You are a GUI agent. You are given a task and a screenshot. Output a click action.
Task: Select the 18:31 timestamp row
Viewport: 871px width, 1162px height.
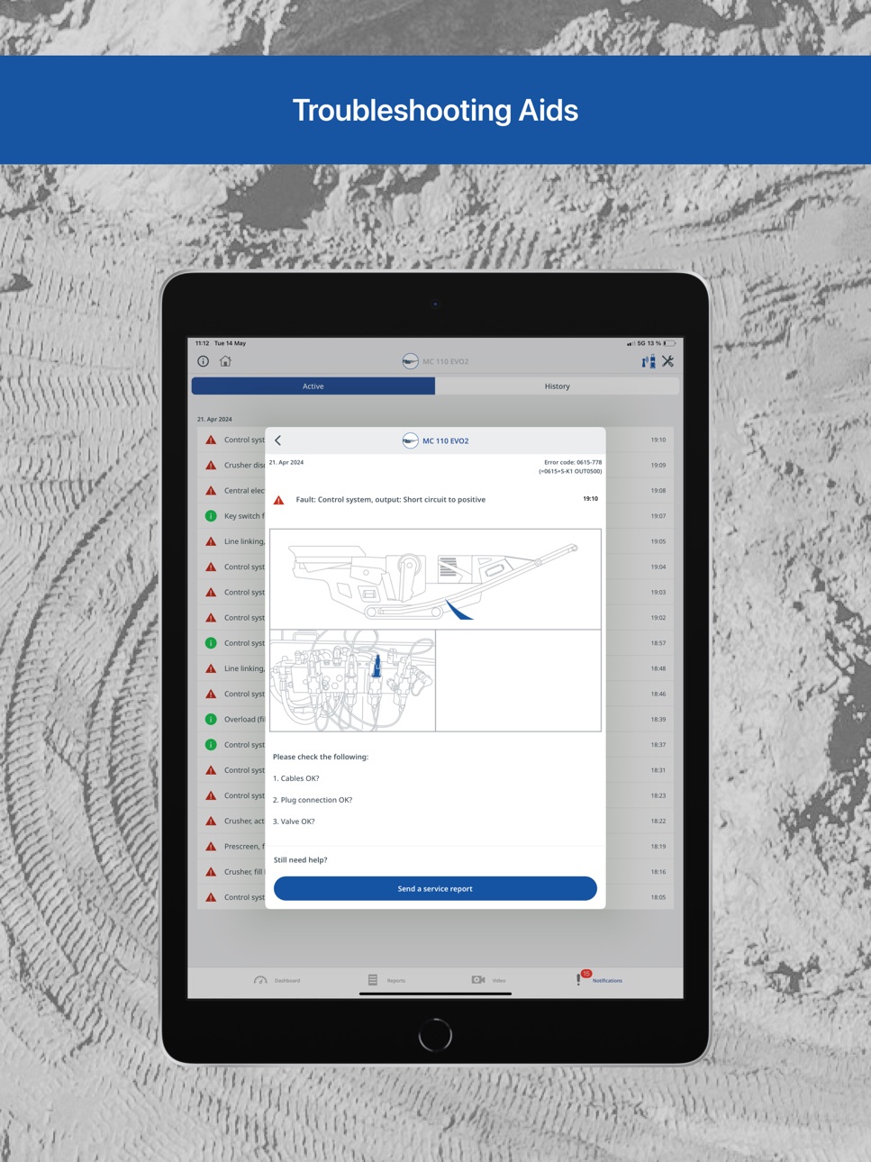pyautogui.click(x=435, y=770)
